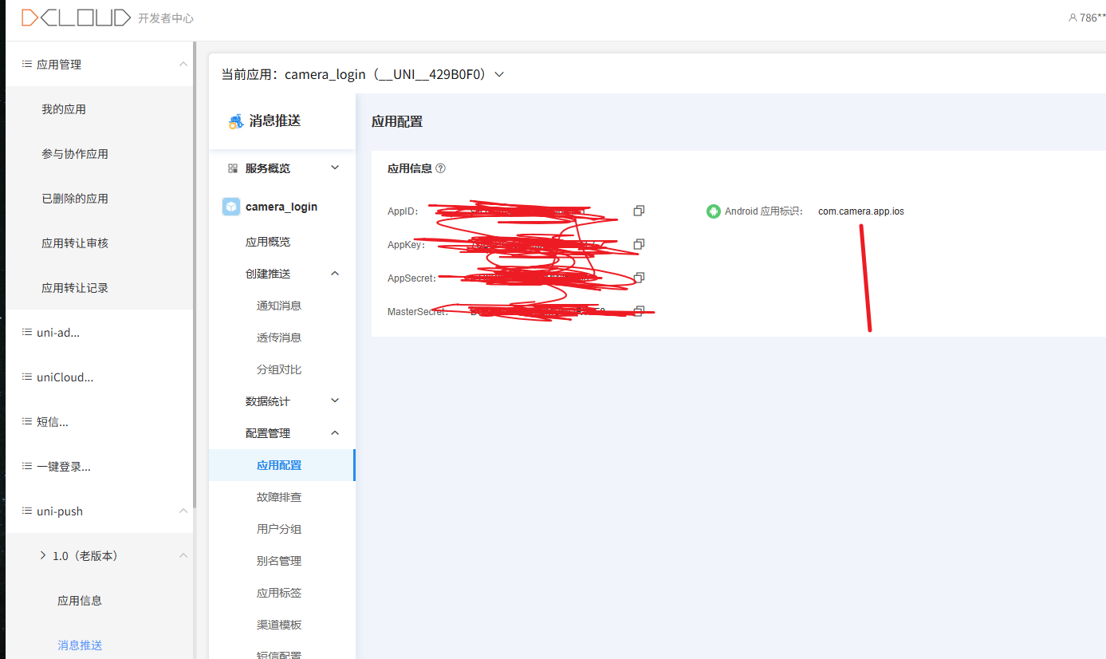Collapse the uni-push section chevron
Screen dimensions: 1106x659
[x=183, y=511]
